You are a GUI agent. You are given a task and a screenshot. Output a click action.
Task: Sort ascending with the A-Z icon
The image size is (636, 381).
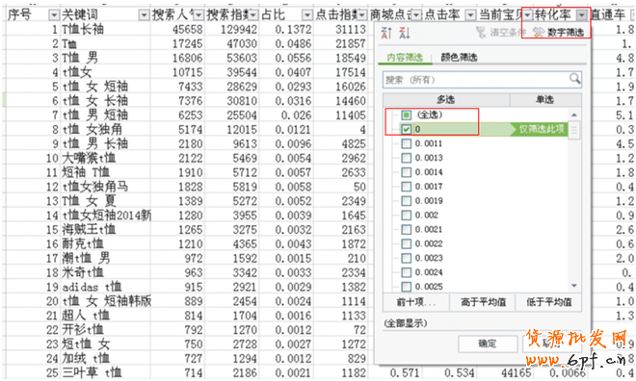[386, 33]
